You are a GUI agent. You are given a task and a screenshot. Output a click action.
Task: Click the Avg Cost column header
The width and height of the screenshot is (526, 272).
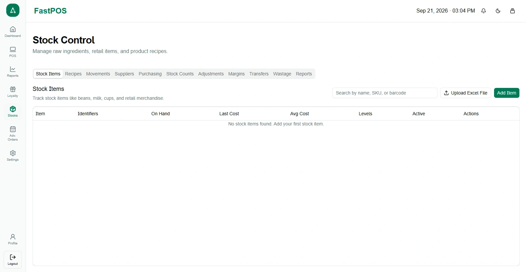pos(300,114)
